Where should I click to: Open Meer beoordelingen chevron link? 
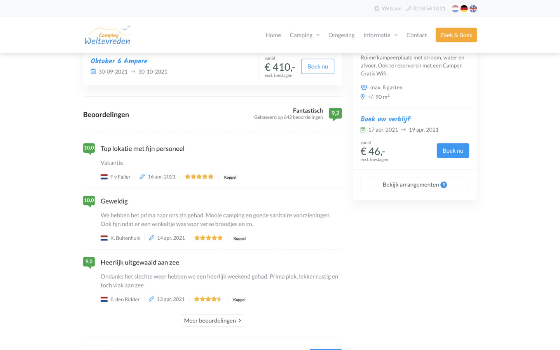click(213, 320)
